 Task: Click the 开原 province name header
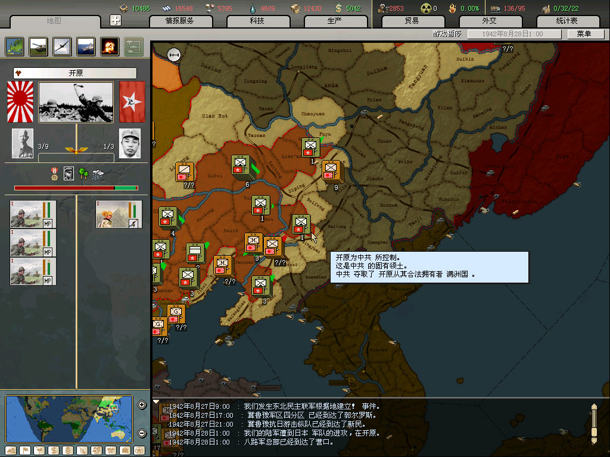pos(75,73)
